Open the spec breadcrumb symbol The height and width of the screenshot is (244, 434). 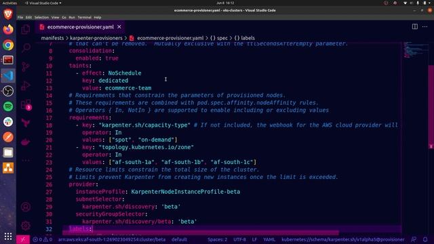tap(219, 38)
